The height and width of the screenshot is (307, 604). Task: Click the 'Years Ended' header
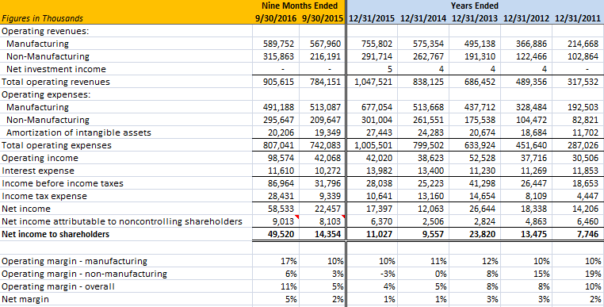[x=475, y=6]
